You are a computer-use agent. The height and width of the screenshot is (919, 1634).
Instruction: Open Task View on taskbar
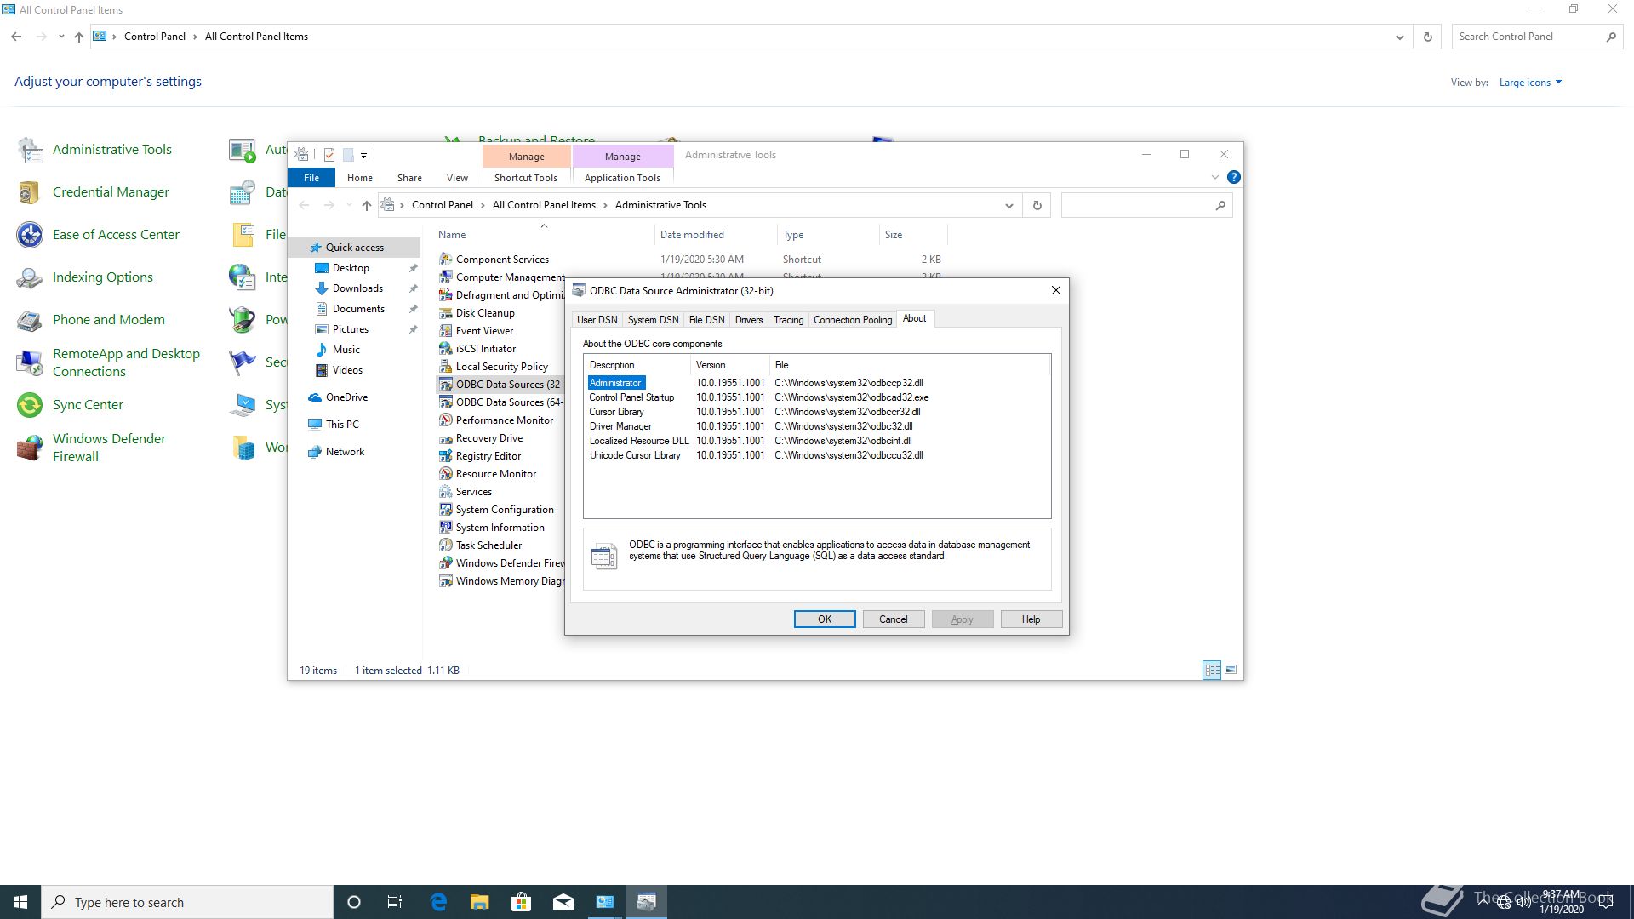(395, 902)
